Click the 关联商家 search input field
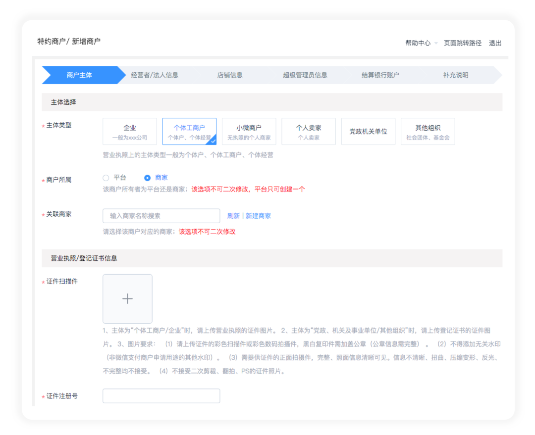The image size is (535, 435). pyautogui.click(x=161, y=216)
